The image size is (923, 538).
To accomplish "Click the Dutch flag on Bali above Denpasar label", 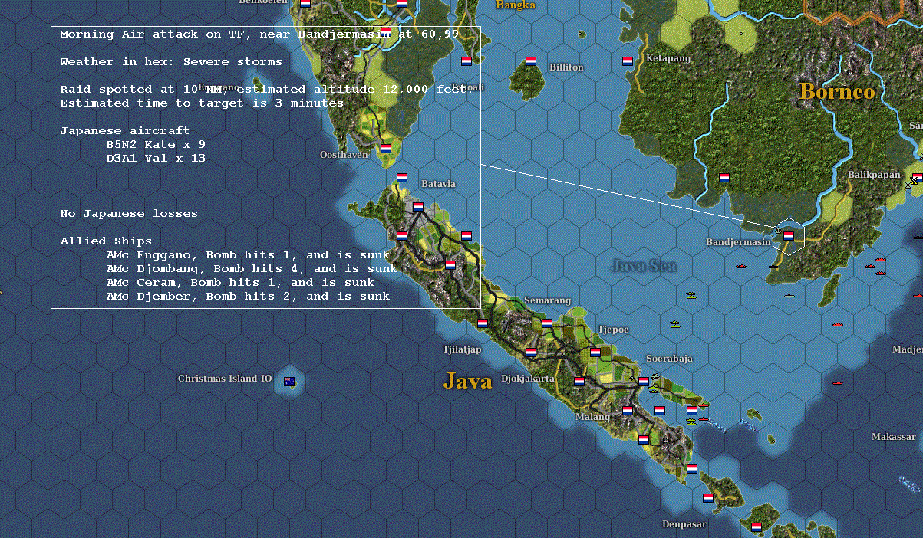I will (708, 498).
